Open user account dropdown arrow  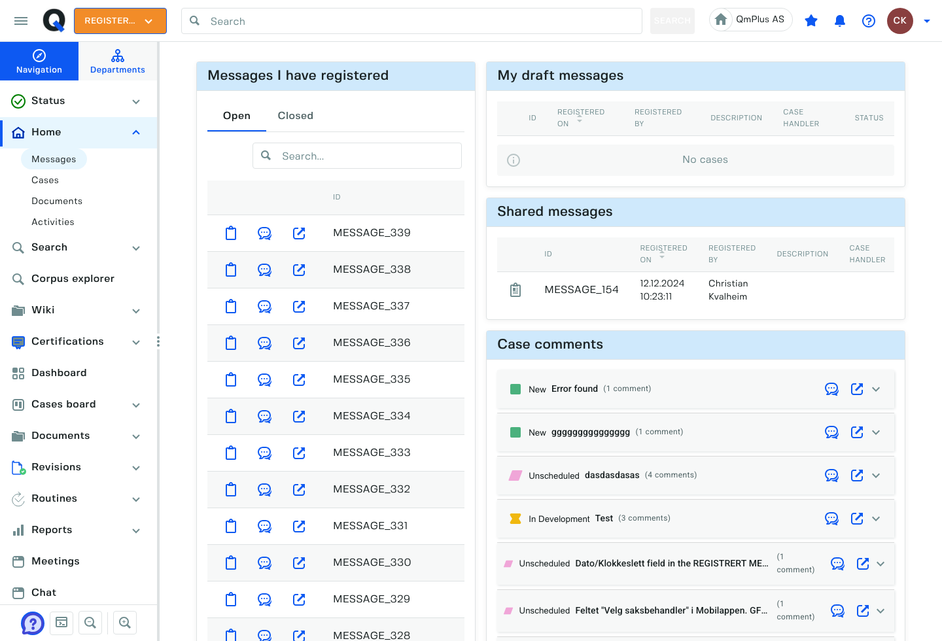click(x=926, y=21)
